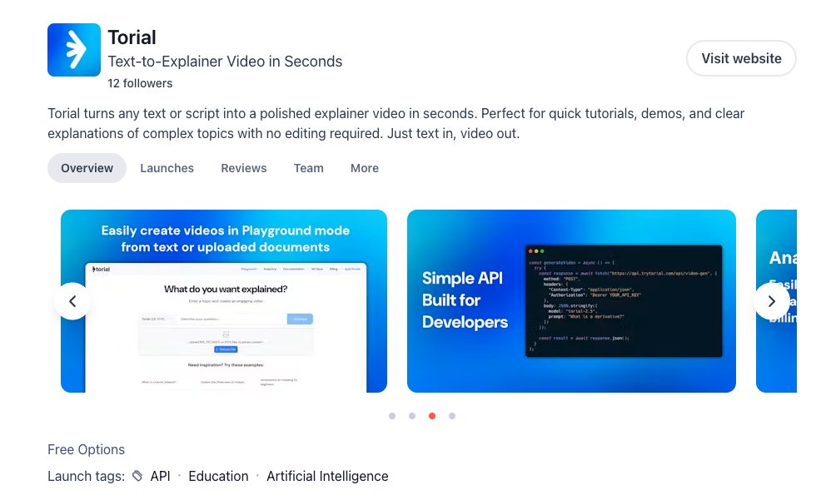Click the tag icon beside Launch tags
The height and width of the screenshot is (500, 816).
click(x=138, y=475)
